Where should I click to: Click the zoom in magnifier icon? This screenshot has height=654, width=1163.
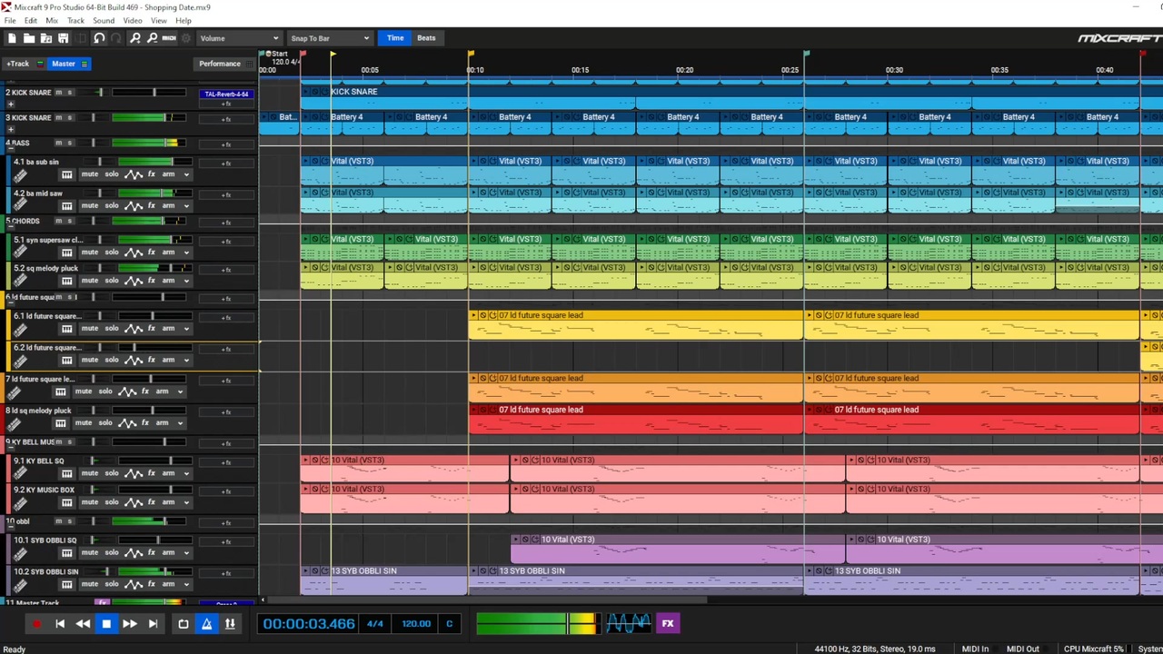[134, 38]
